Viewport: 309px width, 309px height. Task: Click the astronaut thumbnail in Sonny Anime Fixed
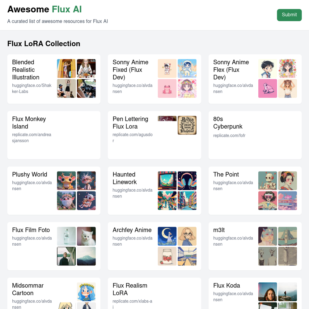187,68
